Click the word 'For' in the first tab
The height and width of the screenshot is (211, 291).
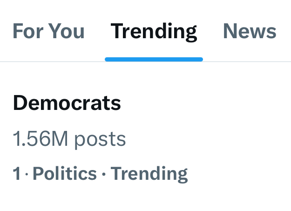(x=28, y=31)
